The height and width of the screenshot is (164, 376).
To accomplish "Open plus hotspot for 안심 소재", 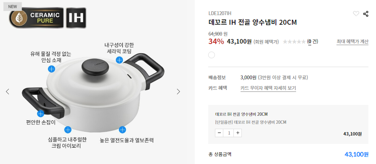I will [x=52, y=69].
